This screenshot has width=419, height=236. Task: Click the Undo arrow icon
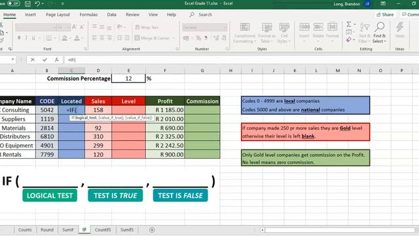click(x=37, y=4)
